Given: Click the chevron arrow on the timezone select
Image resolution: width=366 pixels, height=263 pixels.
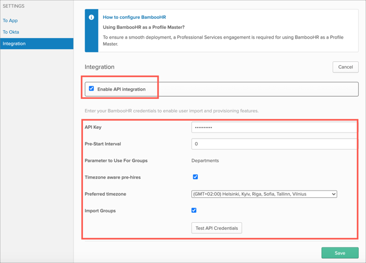Looking at the screenshot, I should [333, 194].
